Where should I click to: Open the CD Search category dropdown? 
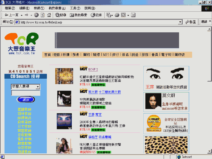coord(38,87)
